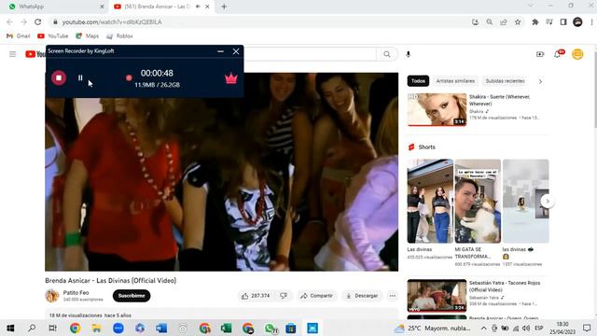The height and width of the screenshot is (336, 597).
Task: Click the Suscribirme button
Action: [x=132, y=296]
